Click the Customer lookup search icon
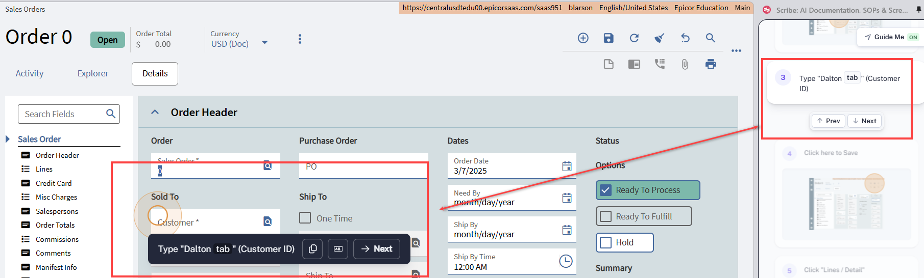This screenshot has height=278, width=924. click(x=268, y=221)
